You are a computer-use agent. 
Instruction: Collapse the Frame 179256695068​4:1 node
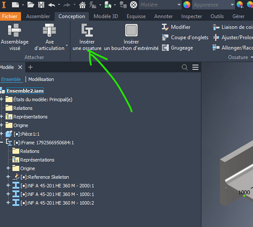[x=1, y=142]
